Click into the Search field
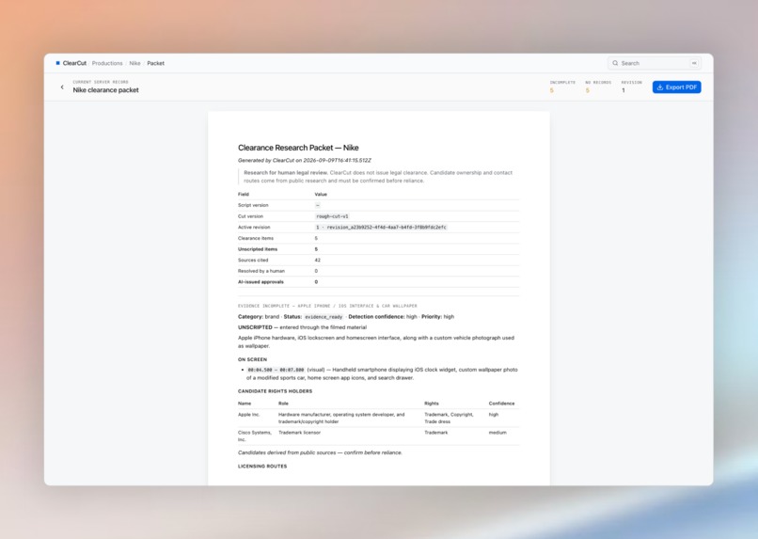The height and width of the screenshot is (539, 758). click(x=655, y=63)
